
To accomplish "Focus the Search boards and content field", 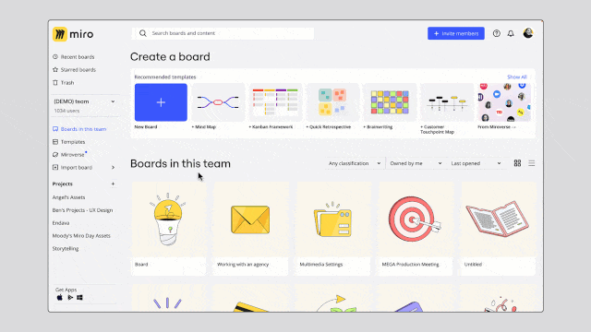I will 224,33.
